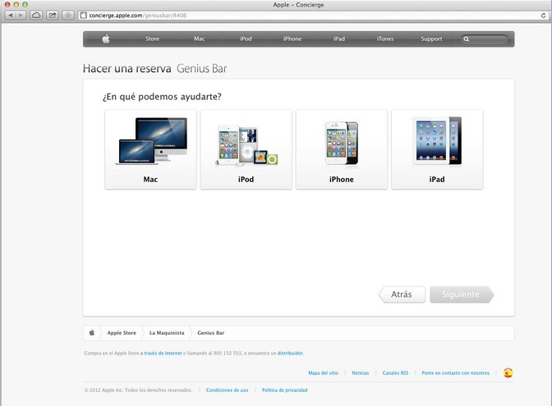Click La Maquinista breadcrumb
The width and height of the screenshot is (552, 406).
[x=167, y=333]
